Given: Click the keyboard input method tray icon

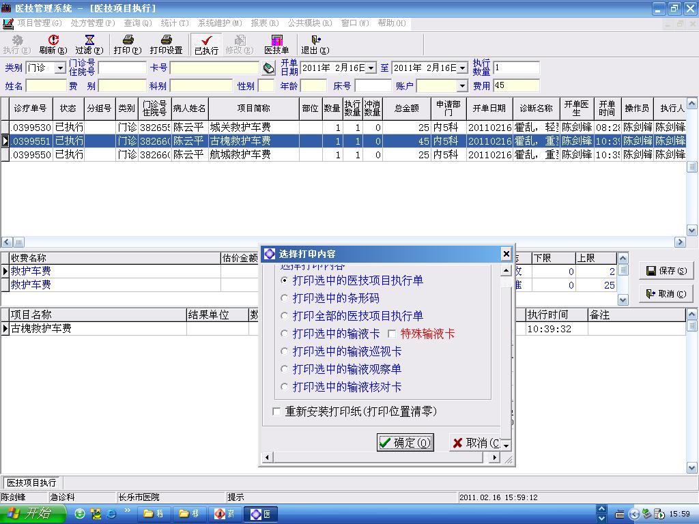Looking at the screenshot, I should pos(619,514).
